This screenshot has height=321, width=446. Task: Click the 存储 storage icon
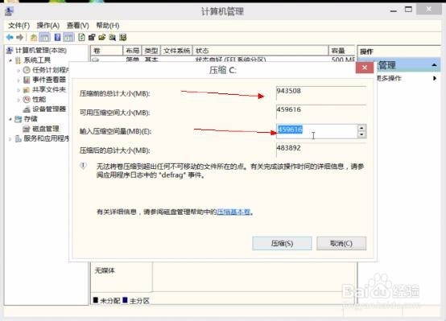tap(19, 119)
